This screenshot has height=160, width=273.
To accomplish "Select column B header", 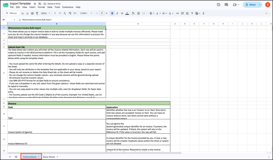I will pyautogui.click(x=138, y=24).
